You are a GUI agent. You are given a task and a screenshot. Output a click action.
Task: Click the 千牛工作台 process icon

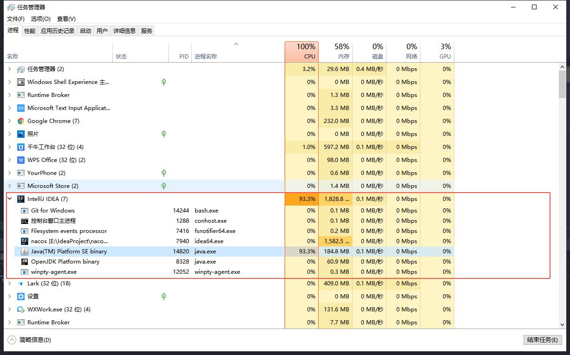21,147
